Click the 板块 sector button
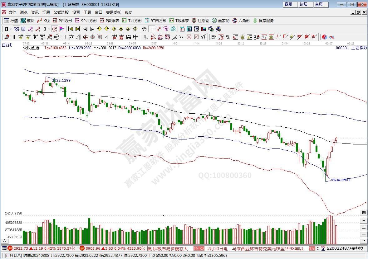This screenshot has height=259, width=368. point(27,21)
